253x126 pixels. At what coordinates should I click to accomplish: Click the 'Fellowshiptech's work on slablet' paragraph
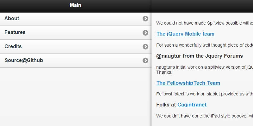(x=205, y=94)
